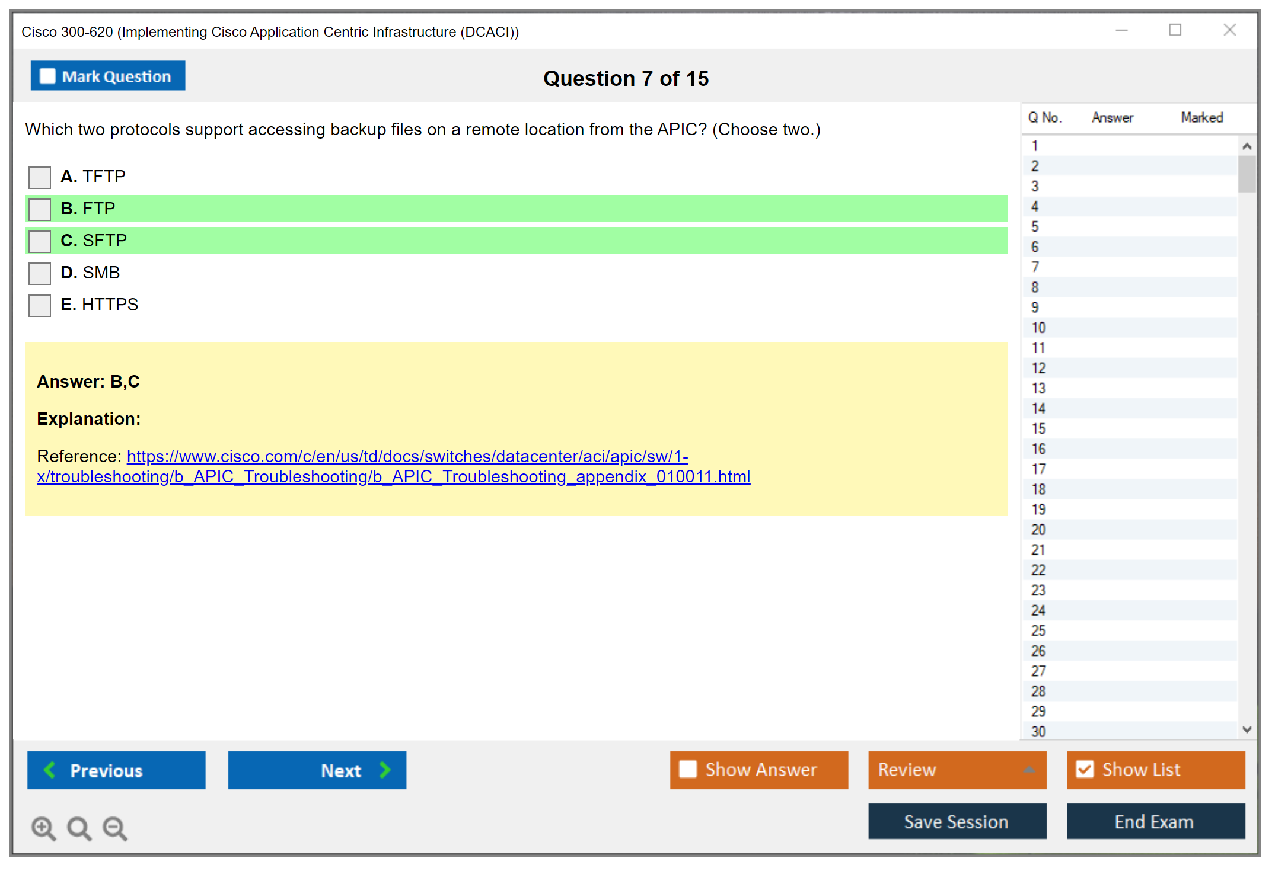Expand the Review dropdown menu

click(x=1029, y=769)
